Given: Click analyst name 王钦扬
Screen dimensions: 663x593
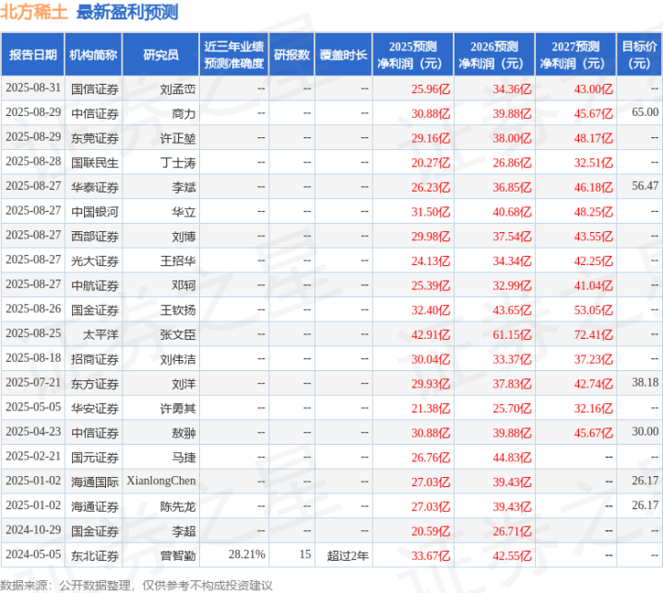Looking at the screenshot, I should (x=178, y=310).
